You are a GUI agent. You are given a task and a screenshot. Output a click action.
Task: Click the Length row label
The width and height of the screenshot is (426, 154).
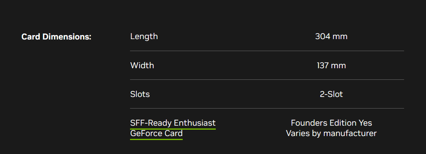click(x=144, y=36)
